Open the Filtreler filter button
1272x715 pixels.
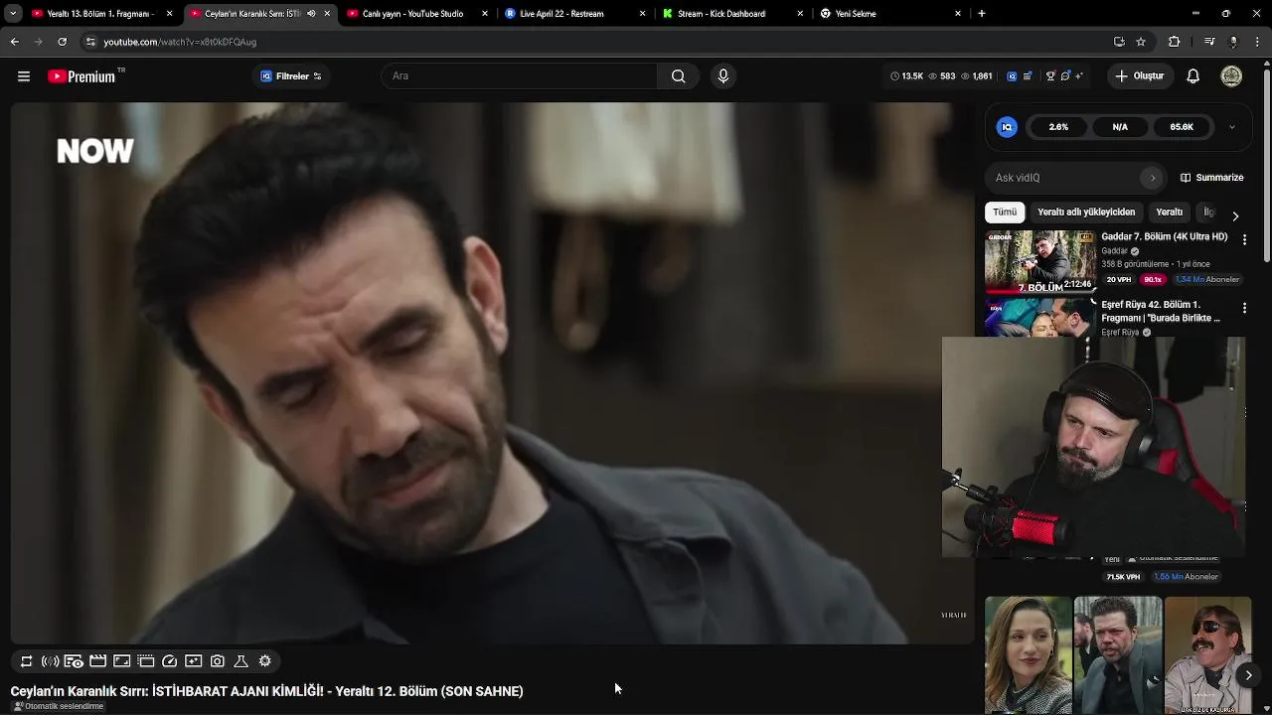coord(291,76)
